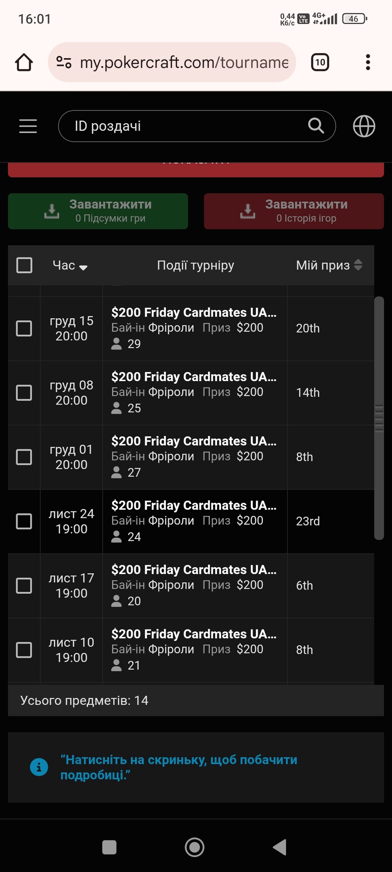The width and height of the screenshot is (392, 872).
Task: Open груд 01 Friday Cardmates tournament row
Action: point(194,457)
